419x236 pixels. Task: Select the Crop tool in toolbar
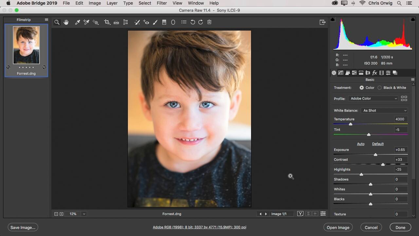tap(107, 22)
